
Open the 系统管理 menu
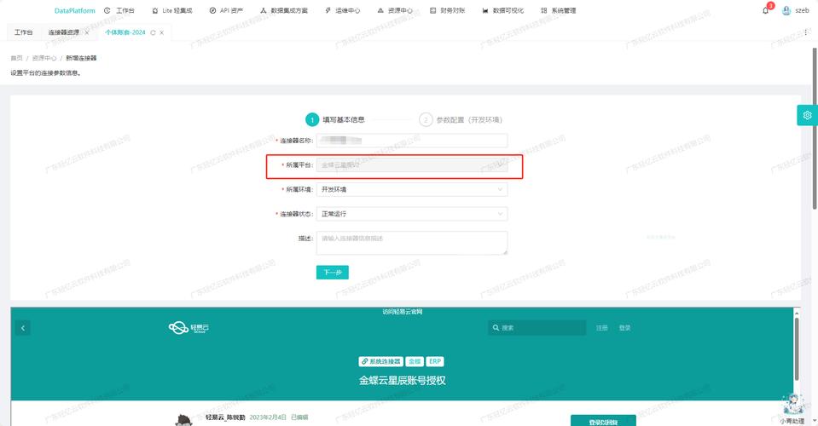click(x=558, y=10)
